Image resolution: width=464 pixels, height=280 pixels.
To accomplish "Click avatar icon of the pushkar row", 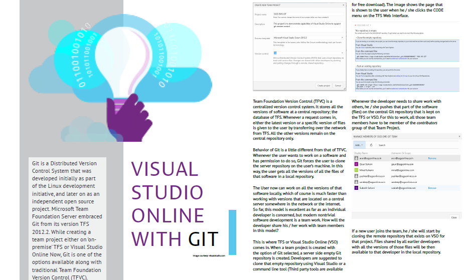I will pyautogui.click(x=356, y=176).
